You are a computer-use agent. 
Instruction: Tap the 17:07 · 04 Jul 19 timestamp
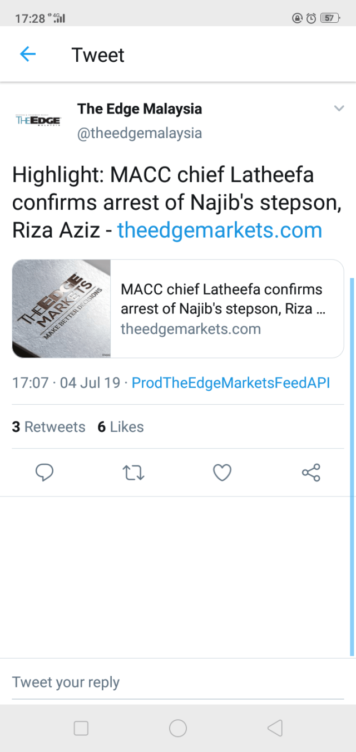click(66, 383)
